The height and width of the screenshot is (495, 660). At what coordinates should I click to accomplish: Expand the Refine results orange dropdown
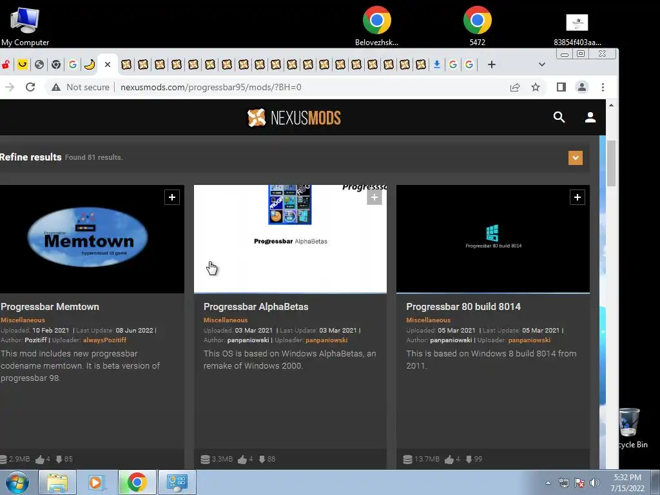pos(576,158)
